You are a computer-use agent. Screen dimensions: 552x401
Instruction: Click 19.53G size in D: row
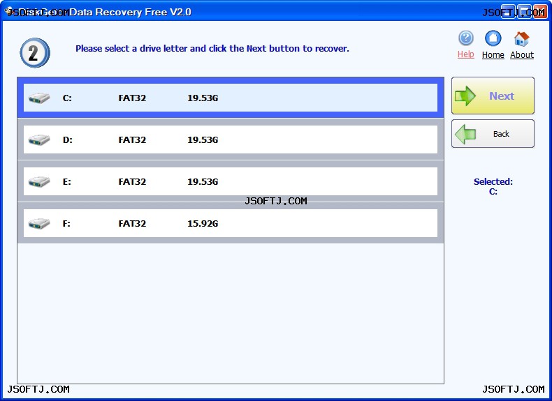203,140
